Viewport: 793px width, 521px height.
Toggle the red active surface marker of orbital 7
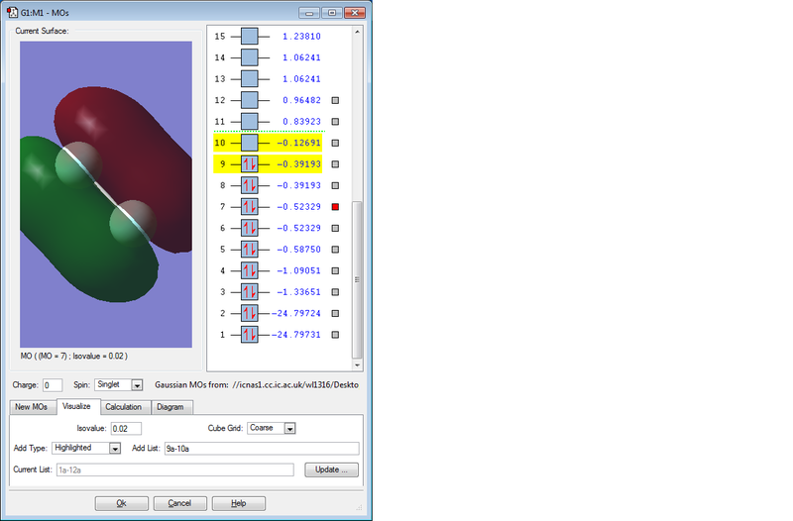(x=335, y=207)
